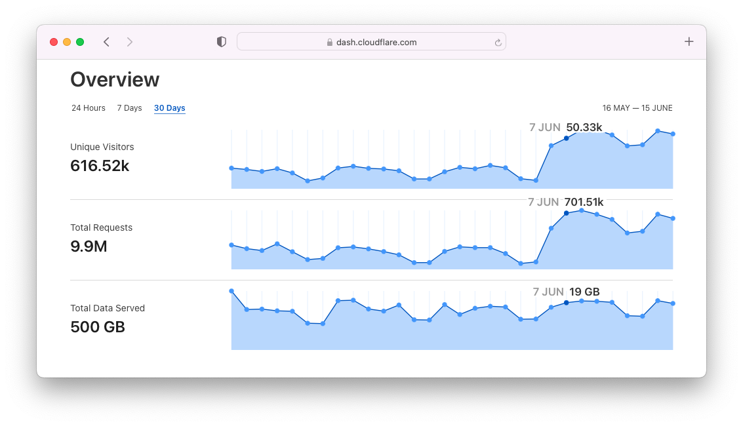Switch to the 7 Days range

point(129,108)
